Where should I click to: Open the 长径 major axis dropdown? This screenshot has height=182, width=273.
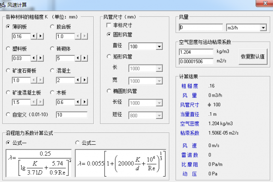point(159,103)
